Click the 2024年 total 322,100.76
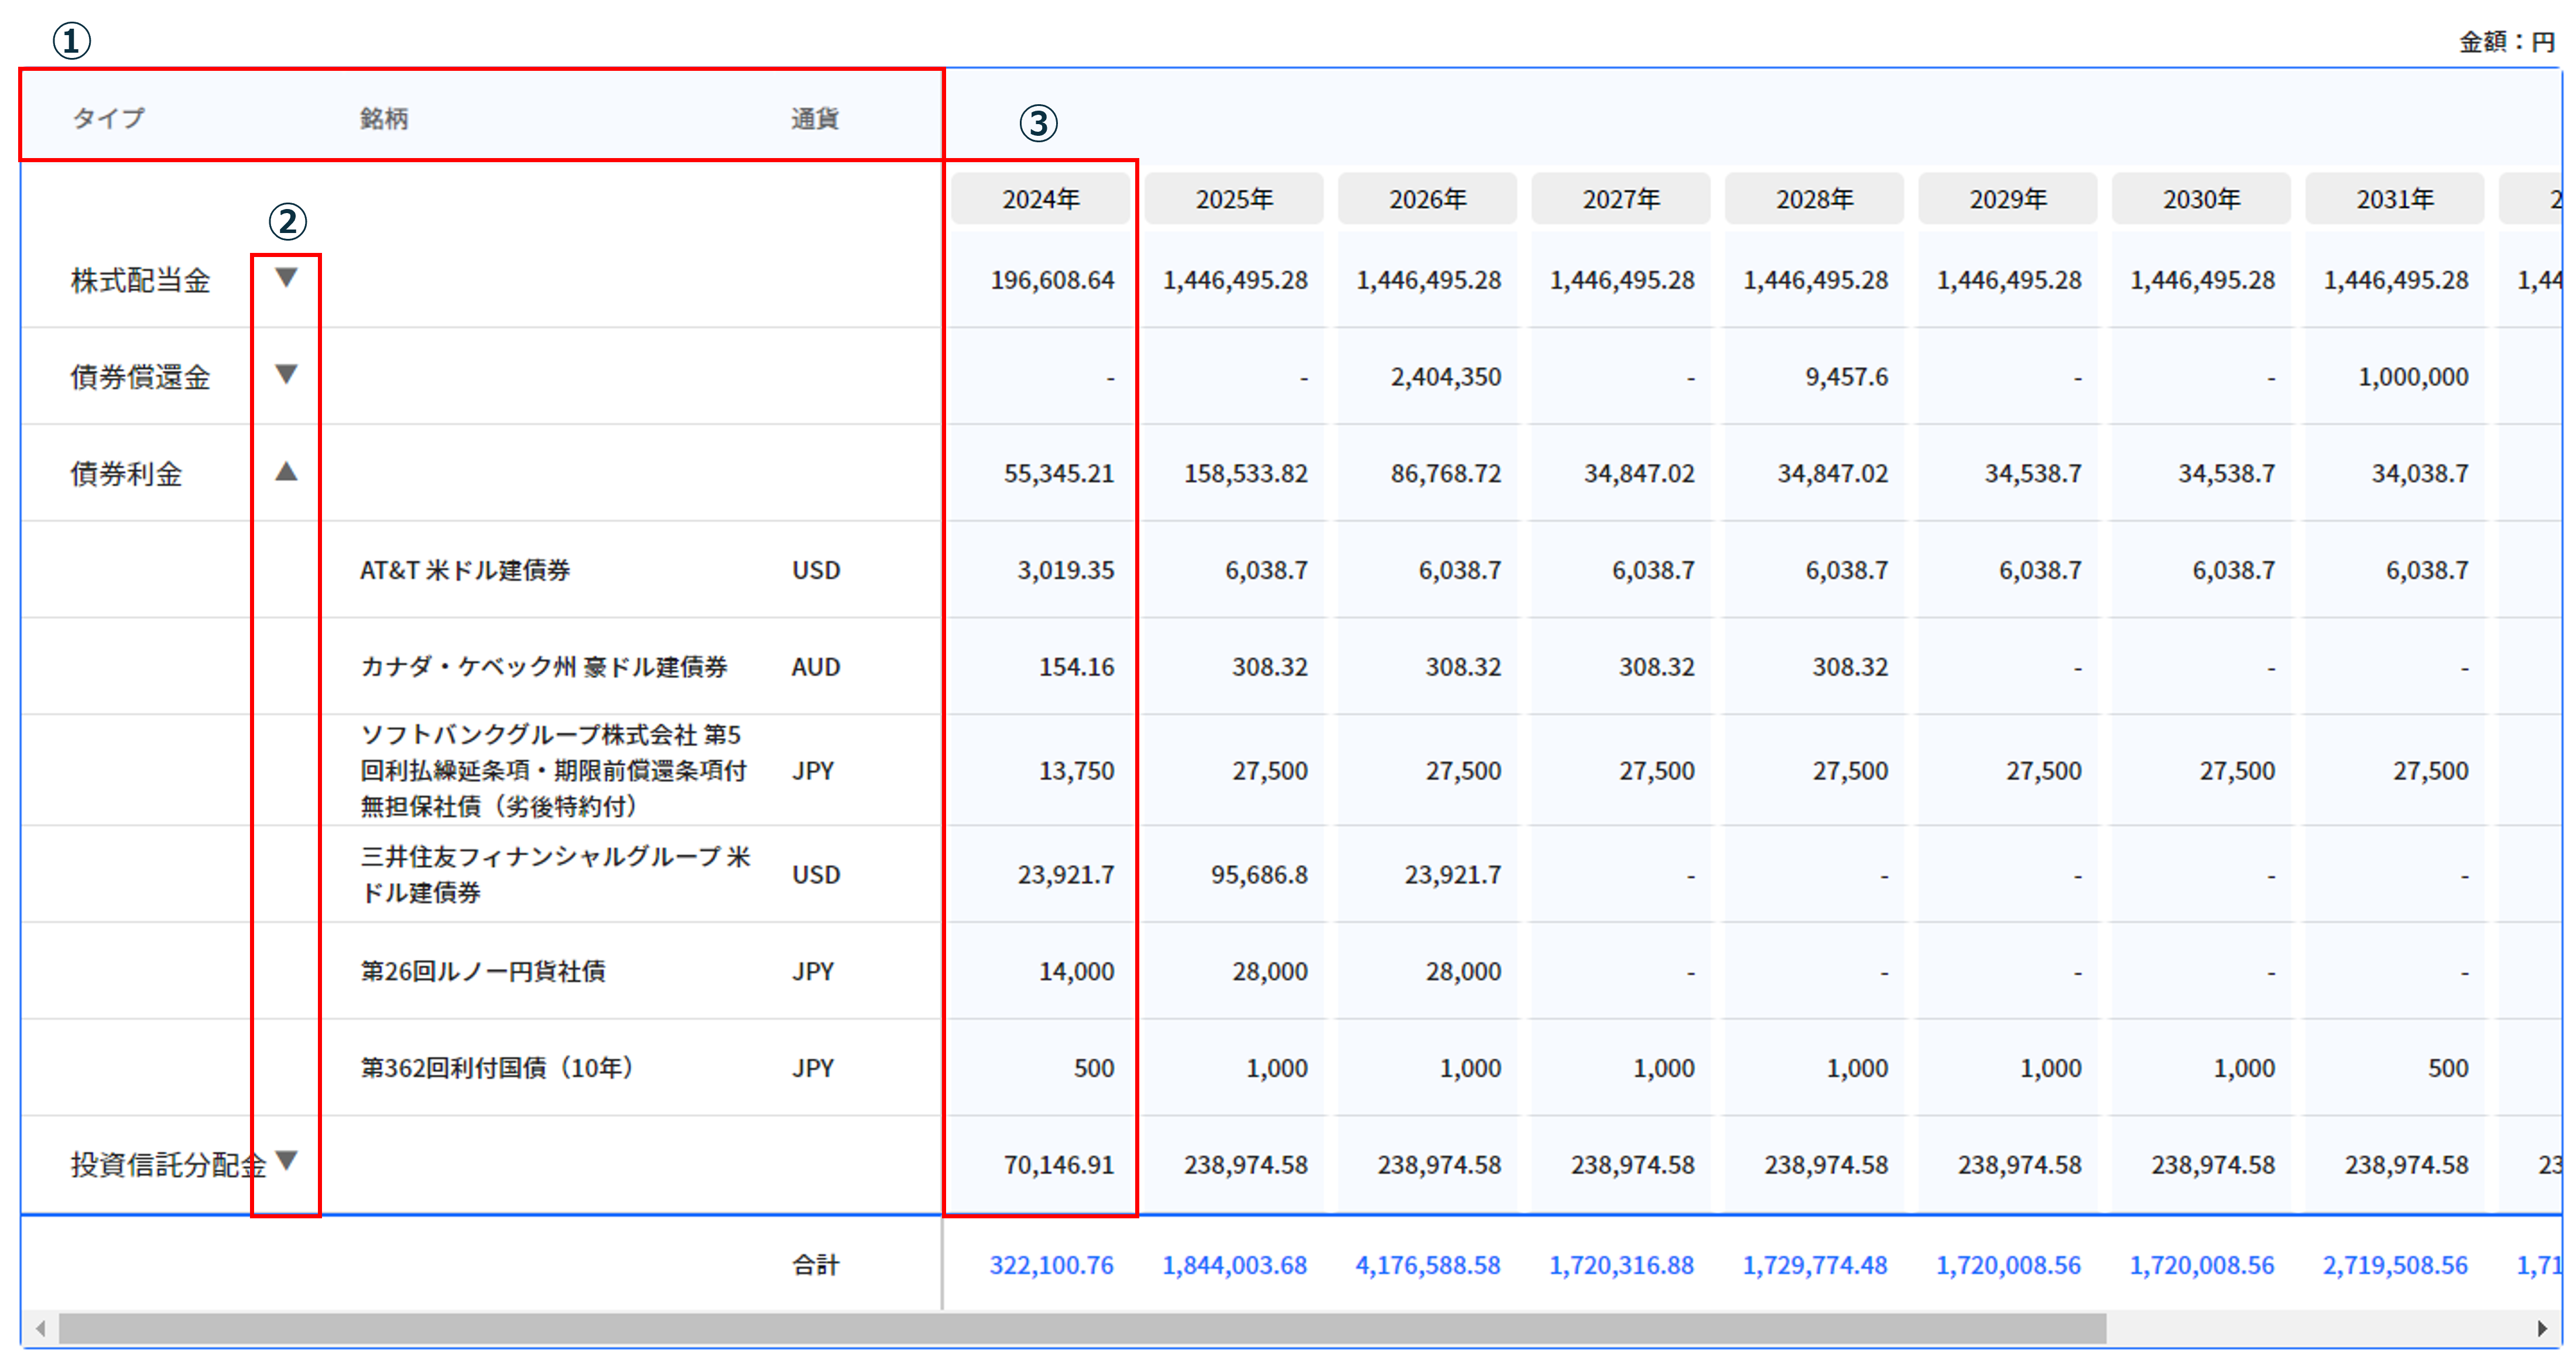This screenshot has height=1360, width=2576. point(1051,1265)
